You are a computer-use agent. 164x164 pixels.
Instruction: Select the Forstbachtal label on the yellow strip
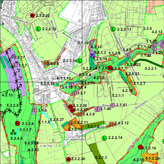point(92,74)
